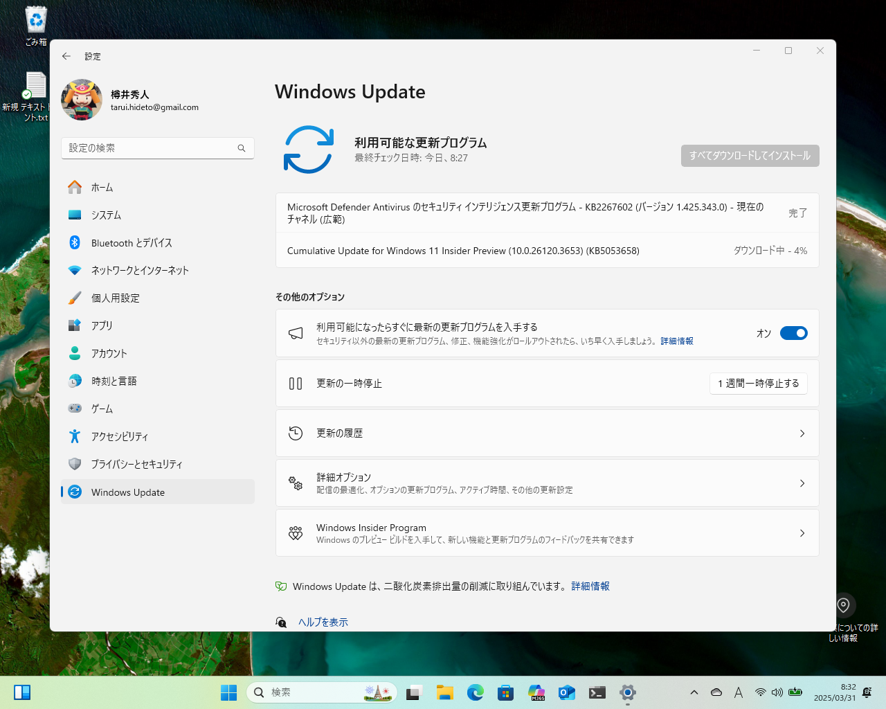Open ヘルプを表示
This screenshot has width=886, height=709.
click(x=323, y=622)
